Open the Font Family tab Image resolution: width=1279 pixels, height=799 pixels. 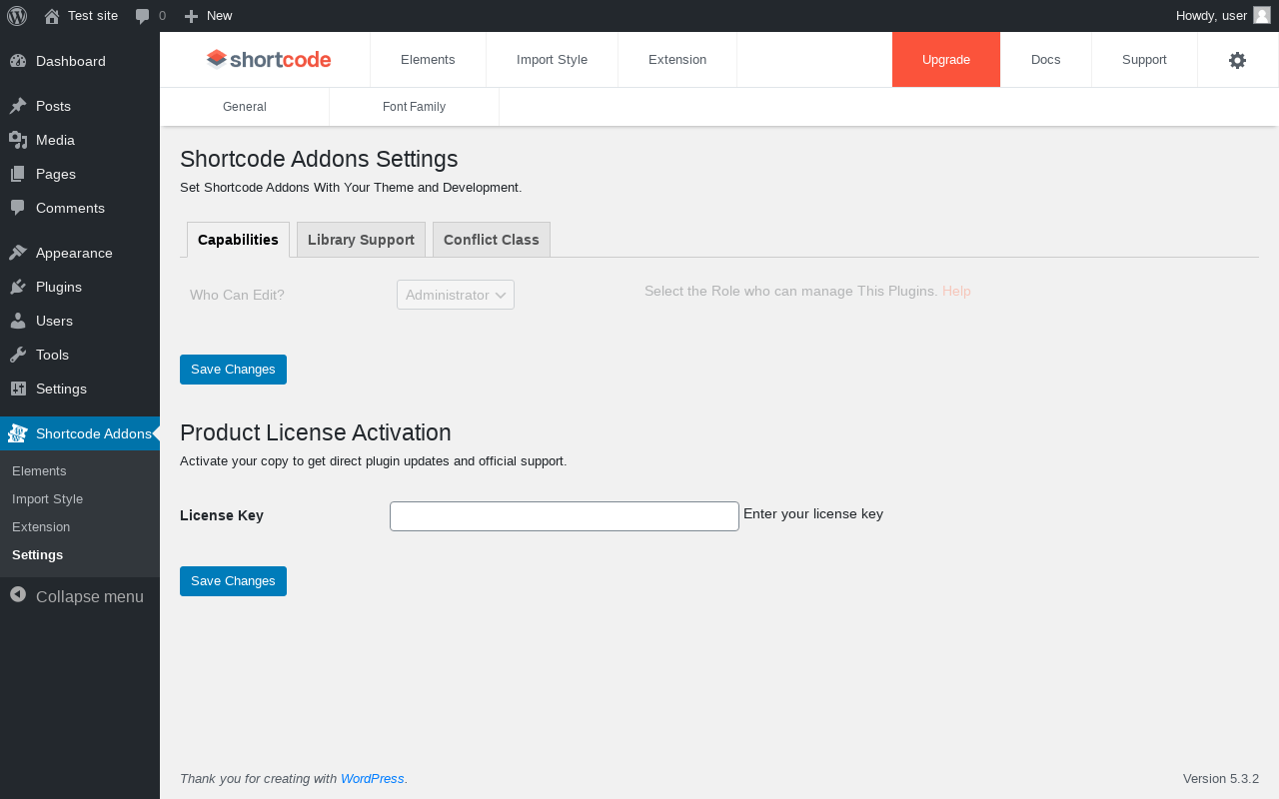pos(414,107)
